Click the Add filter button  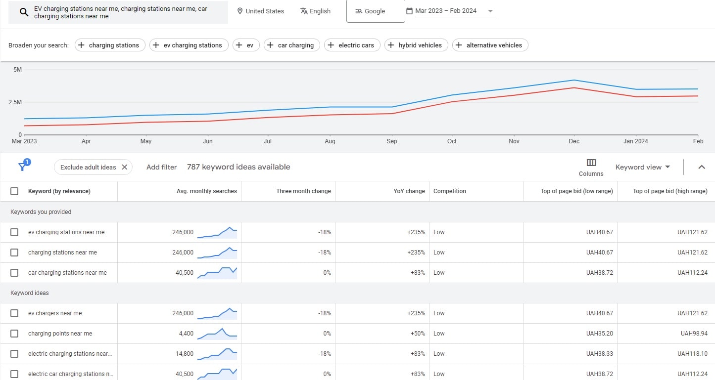[161, 167]
